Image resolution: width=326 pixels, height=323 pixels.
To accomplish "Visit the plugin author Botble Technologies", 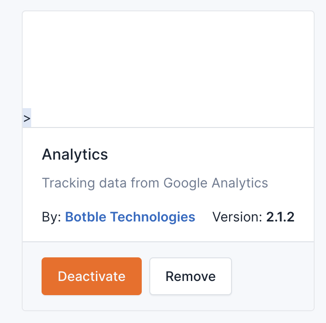I will point(130,217).
